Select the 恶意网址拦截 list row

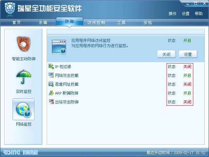coord(125,84)
